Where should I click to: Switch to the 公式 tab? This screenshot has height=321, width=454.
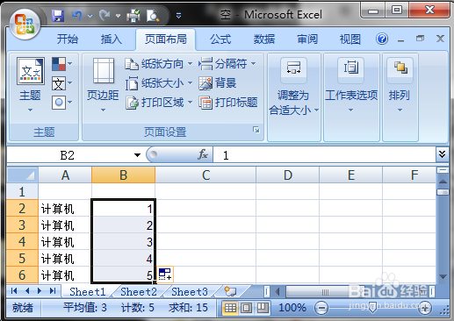tap(220, 39)
